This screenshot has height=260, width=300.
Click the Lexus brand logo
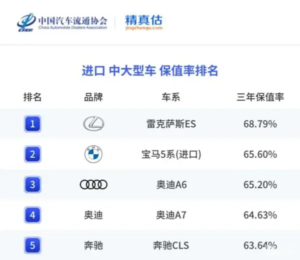pos(93,124)
